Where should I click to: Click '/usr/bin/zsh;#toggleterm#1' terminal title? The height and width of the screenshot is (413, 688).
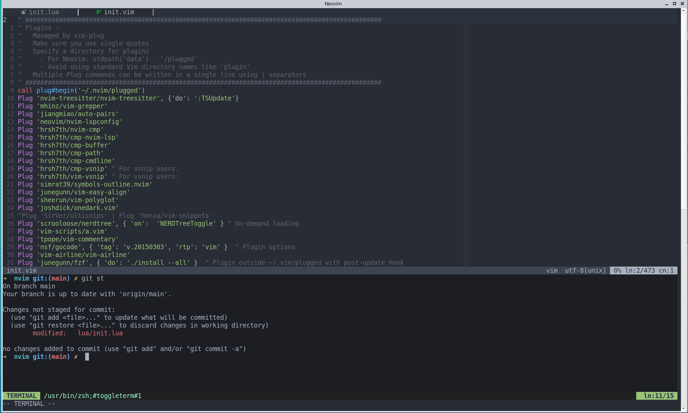click(x=93, y=396)
